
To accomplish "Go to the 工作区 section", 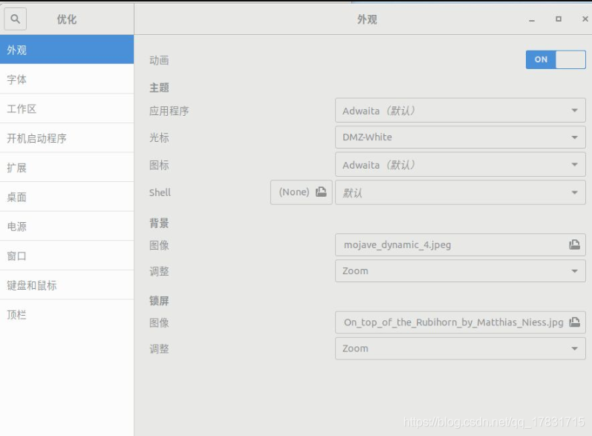I will pos(67,108).
